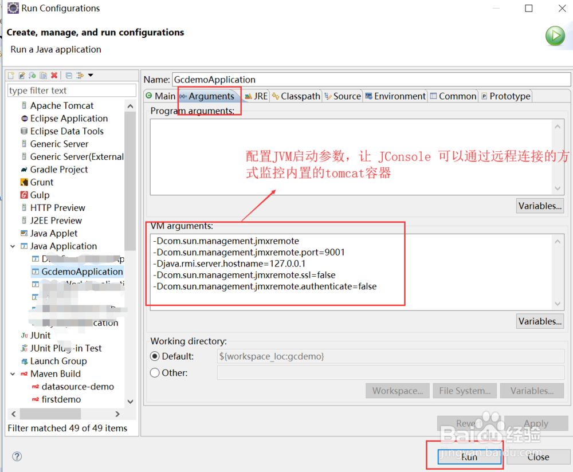Collapse the Maven Build node
This screenshot has width=573, height=472.
pos(13,374)
